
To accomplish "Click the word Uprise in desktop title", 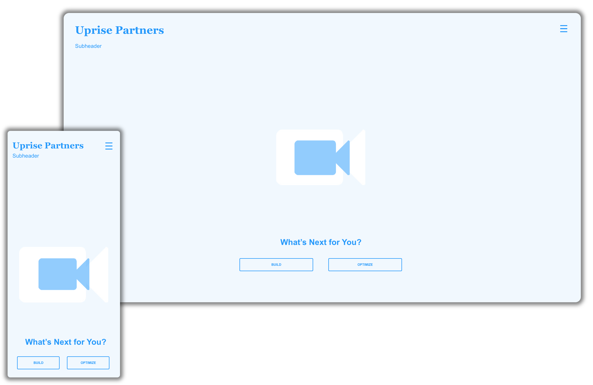I will tap(94, 30).
